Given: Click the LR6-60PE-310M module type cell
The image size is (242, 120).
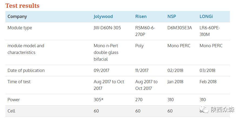Looking at the screenshot, I should (x=210, y=31).
